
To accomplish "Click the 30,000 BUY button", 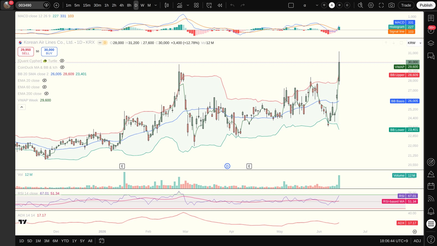I will (49, 51).
